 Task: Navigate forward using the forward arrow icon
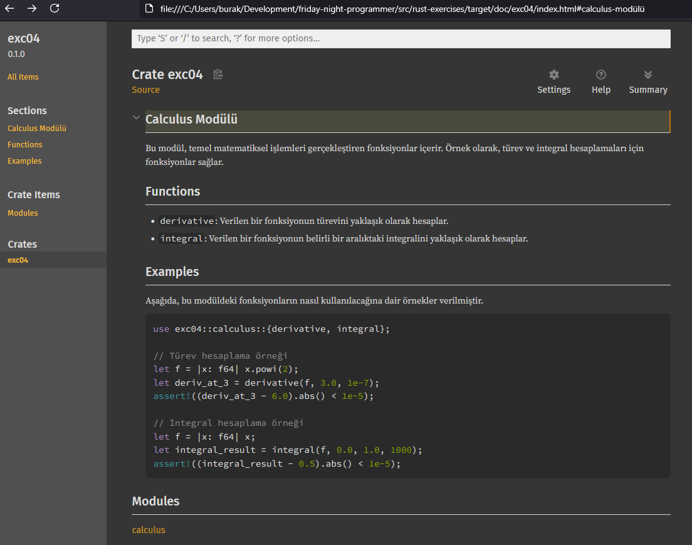[31, 10]
